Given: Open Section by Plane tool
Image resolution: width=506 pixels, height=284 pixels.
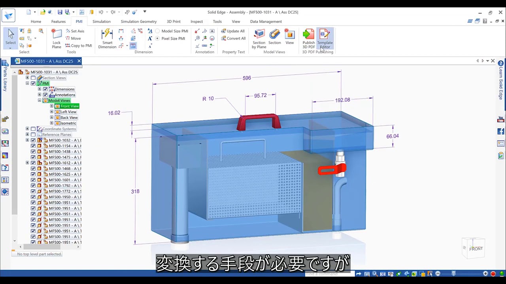Looking at the screenshot, I should pos(259,39).
